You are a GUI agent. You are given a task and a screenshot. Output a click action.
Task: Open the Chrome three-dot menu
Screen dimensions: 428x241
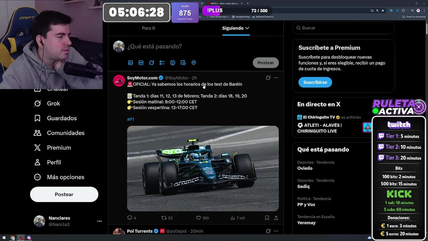point(424,10)
